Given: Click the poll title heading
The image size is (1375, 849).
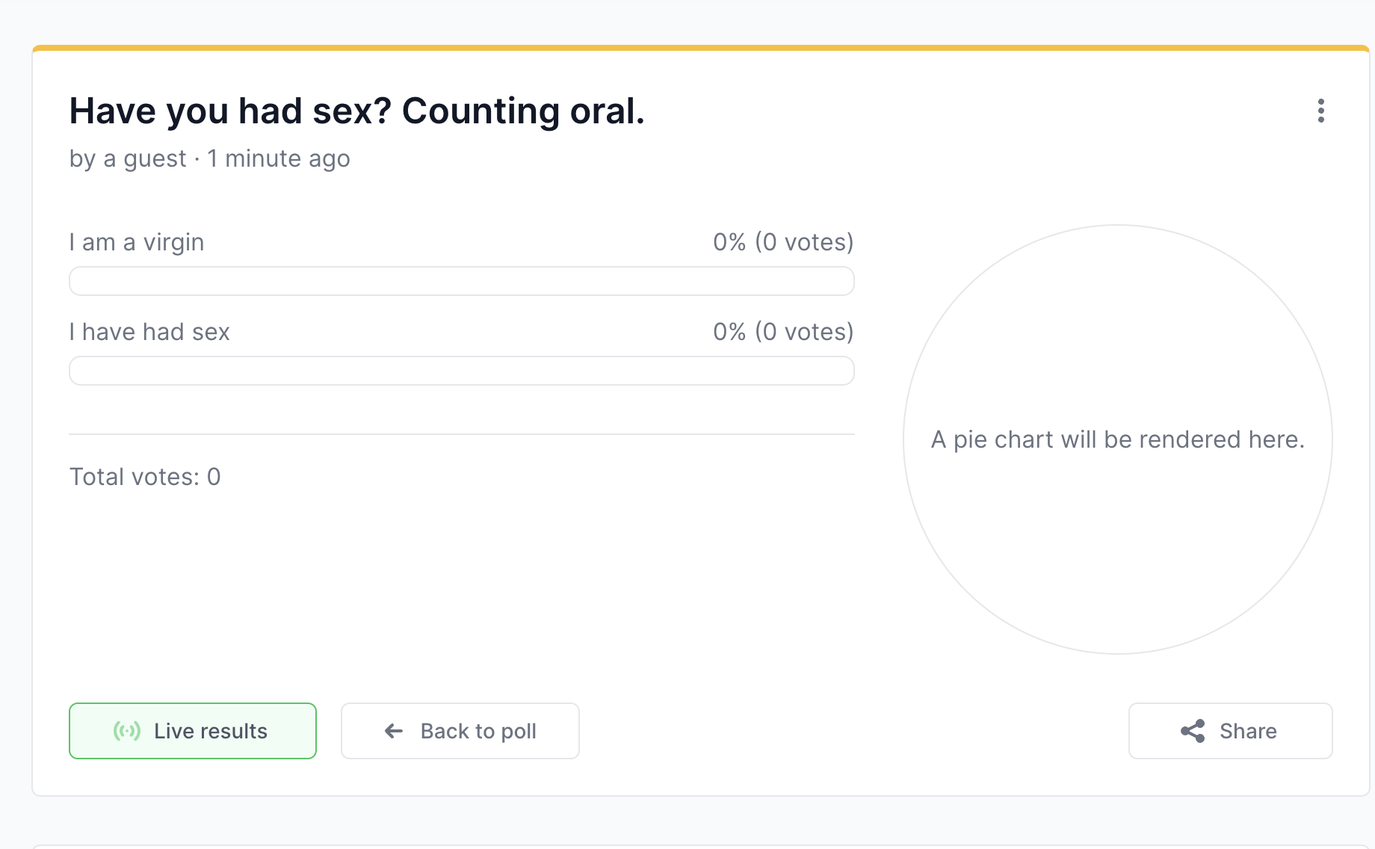Looking at the screenshot, I should click(x=357, y=111).
